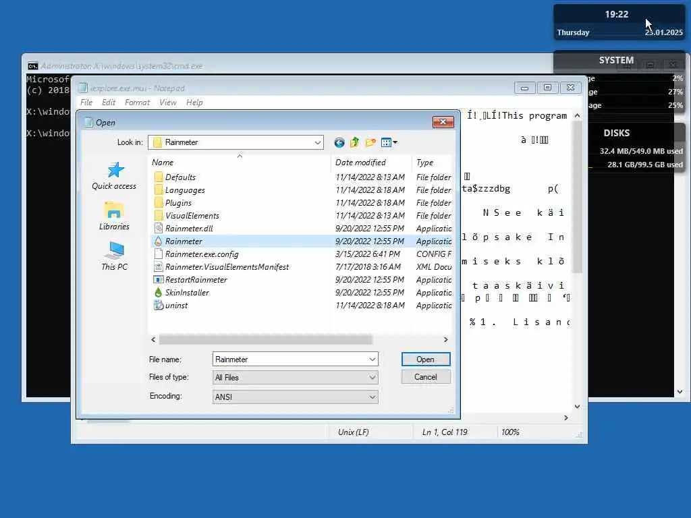
Task: Open the View Menu icon
Action: coord(386,142)
